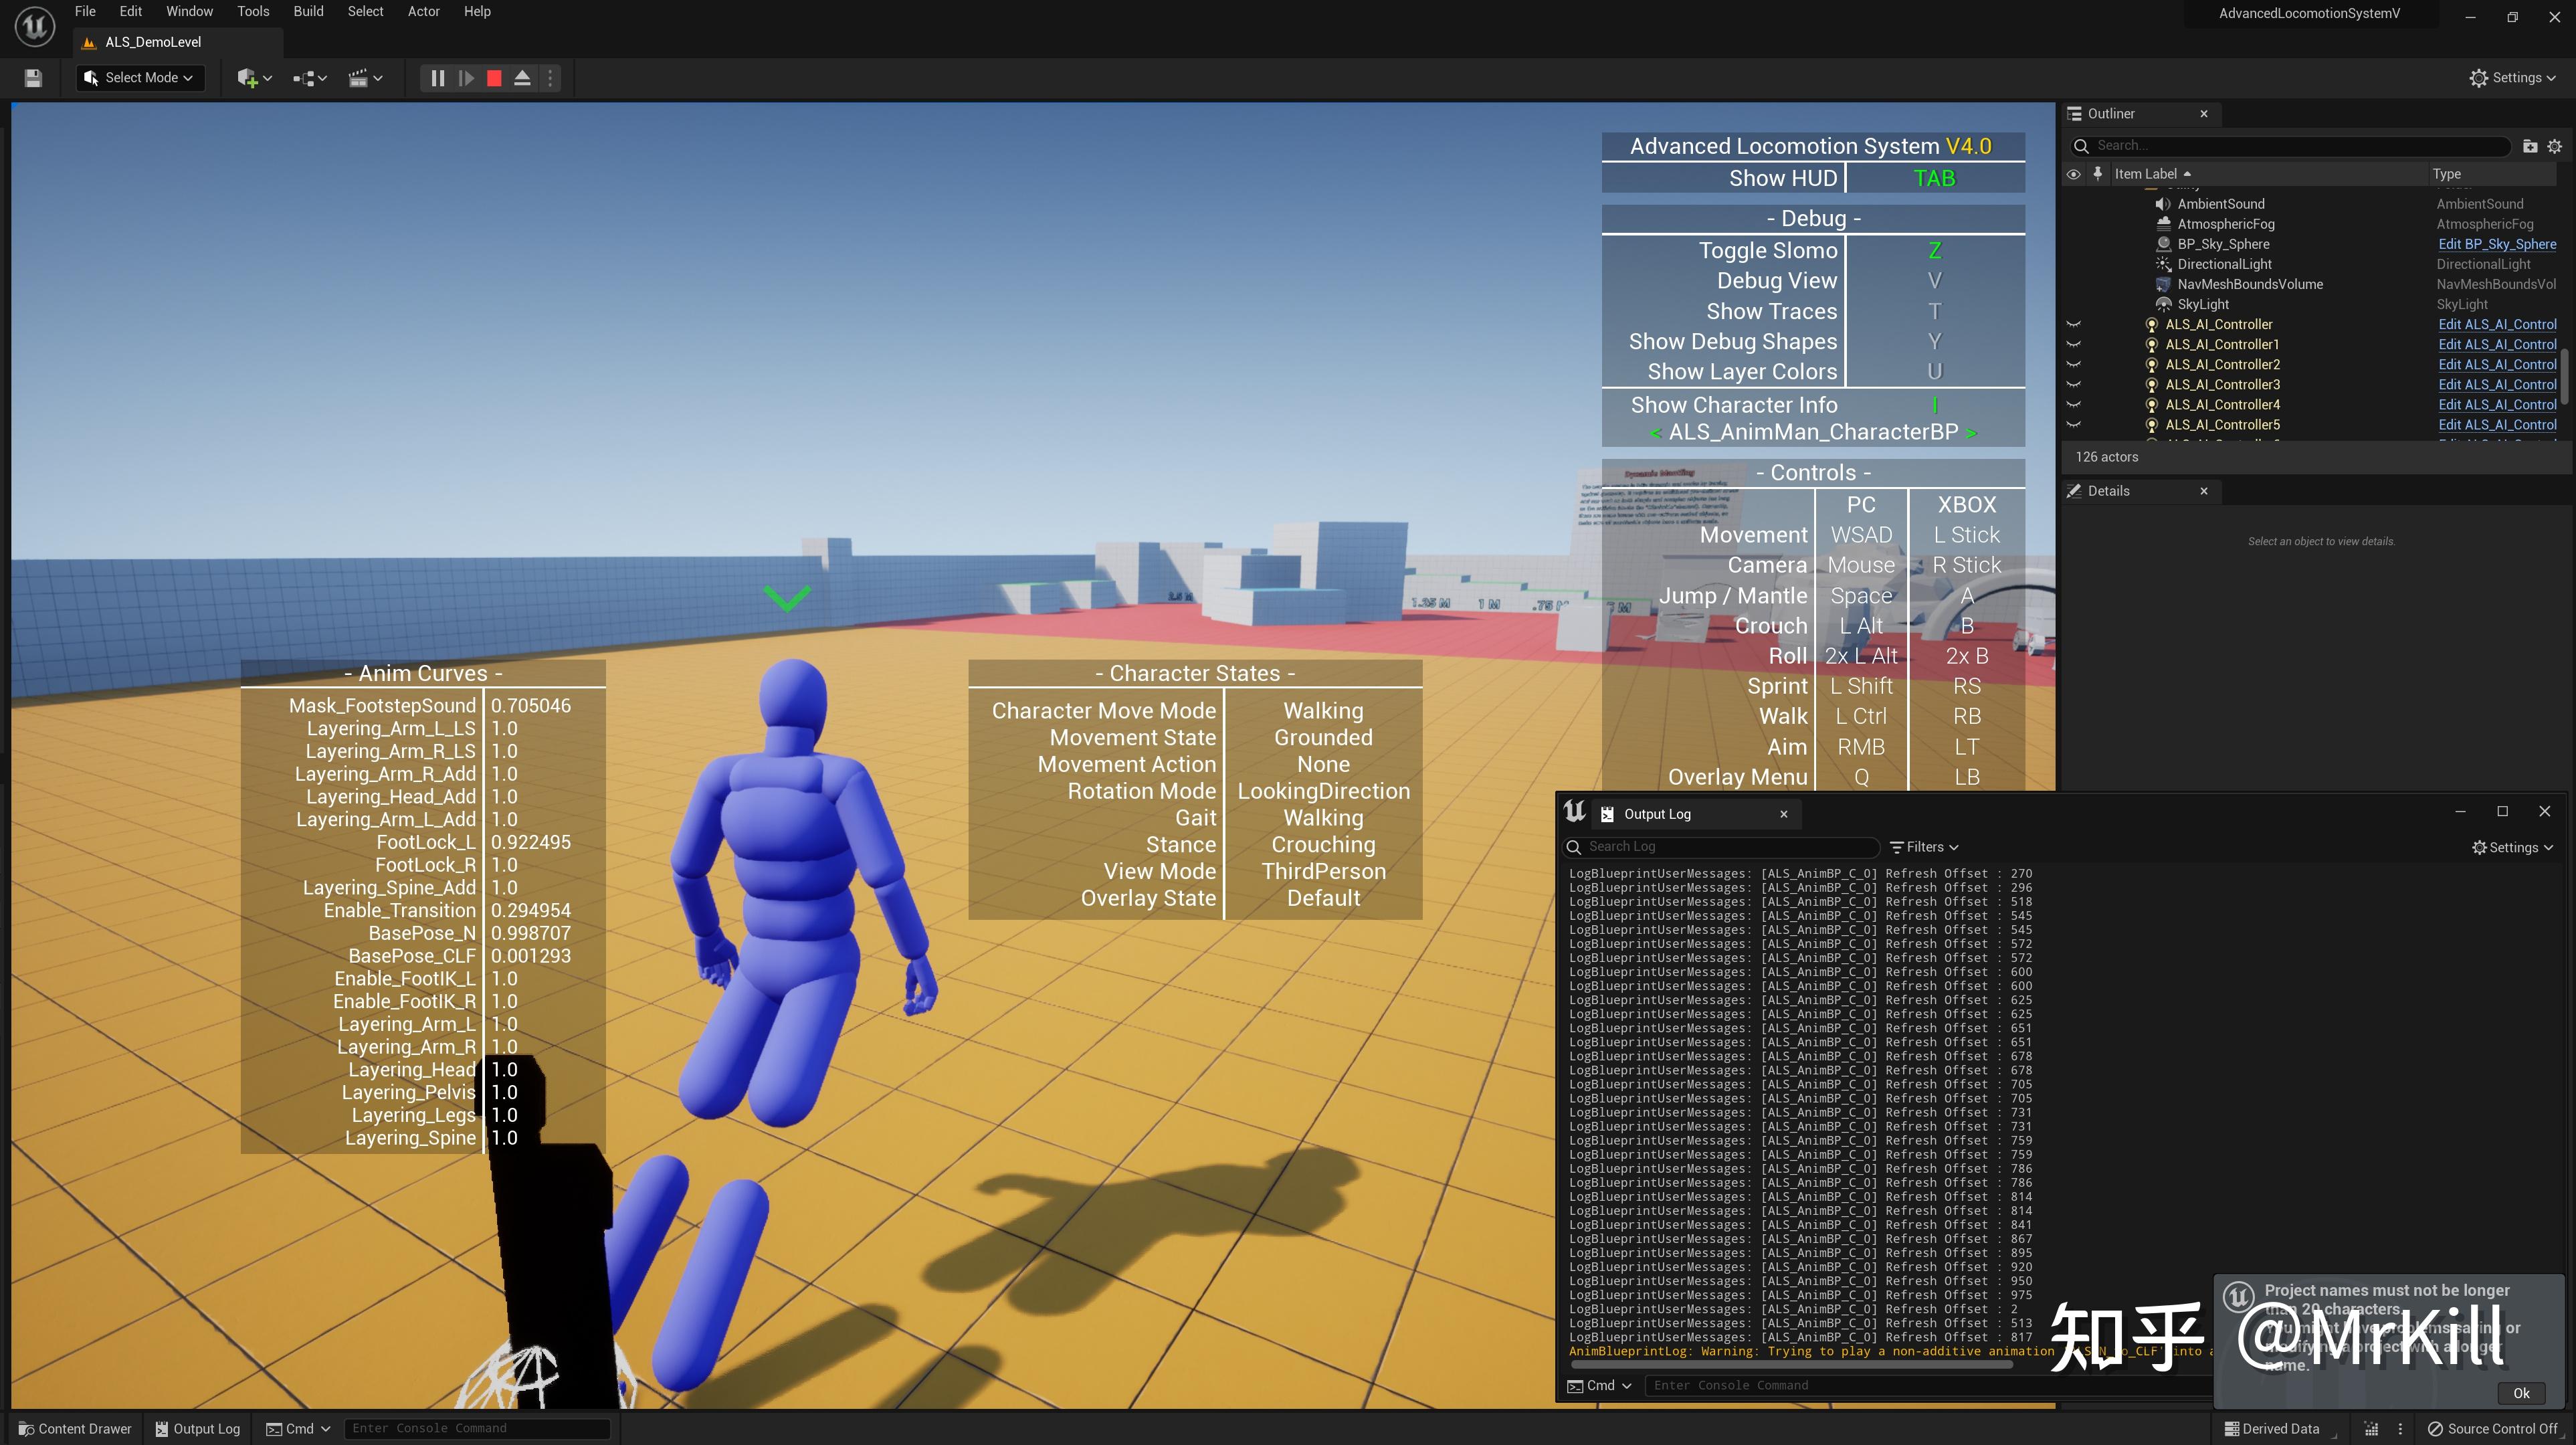2576x1445 pixels.
Task: Open the Build menu
Action: coord(308,11)
